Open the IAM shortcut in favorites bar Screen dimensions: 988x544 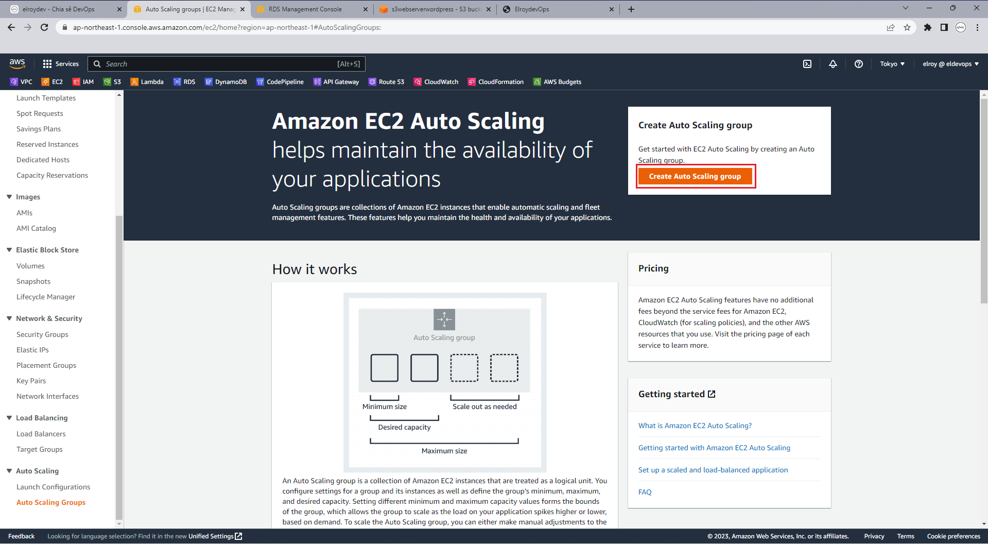click(x=83, y=82)
